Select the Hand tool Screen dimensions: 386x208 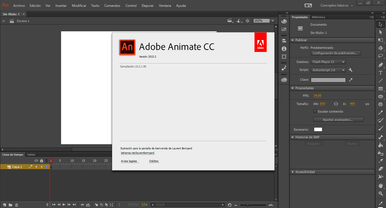[381, 186]
